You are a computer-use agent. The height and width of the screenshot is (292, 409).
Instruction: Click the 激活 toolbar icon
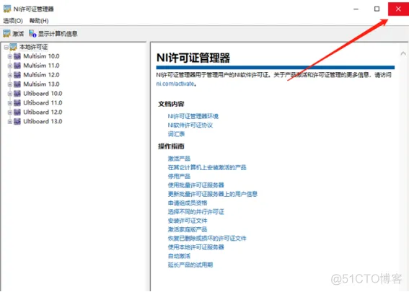pyautogui.click(x=6, y=34)
